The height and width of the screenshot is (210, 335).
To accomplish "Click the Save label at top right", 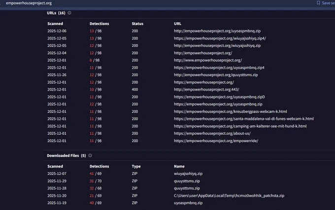I will (328, 3).
